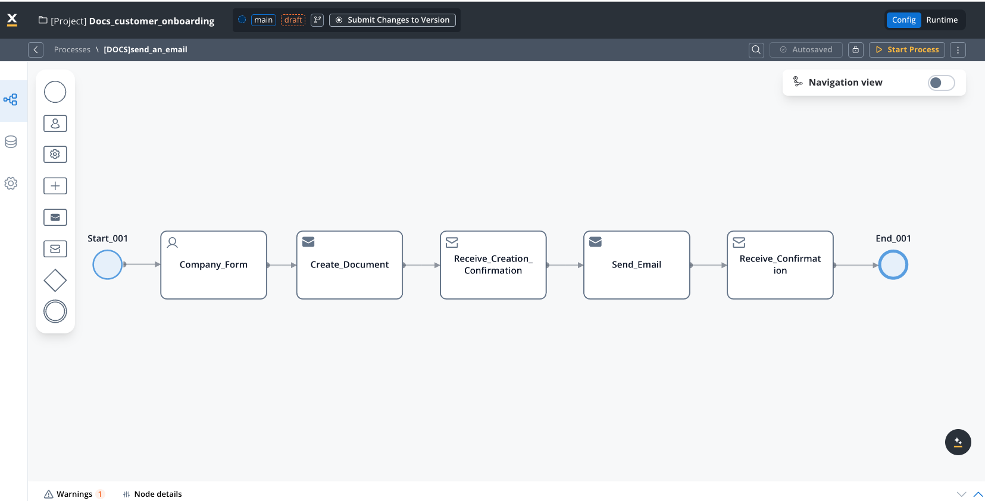Click the [DOCS]send_an_email breadcrumb text

click(145, 50)
